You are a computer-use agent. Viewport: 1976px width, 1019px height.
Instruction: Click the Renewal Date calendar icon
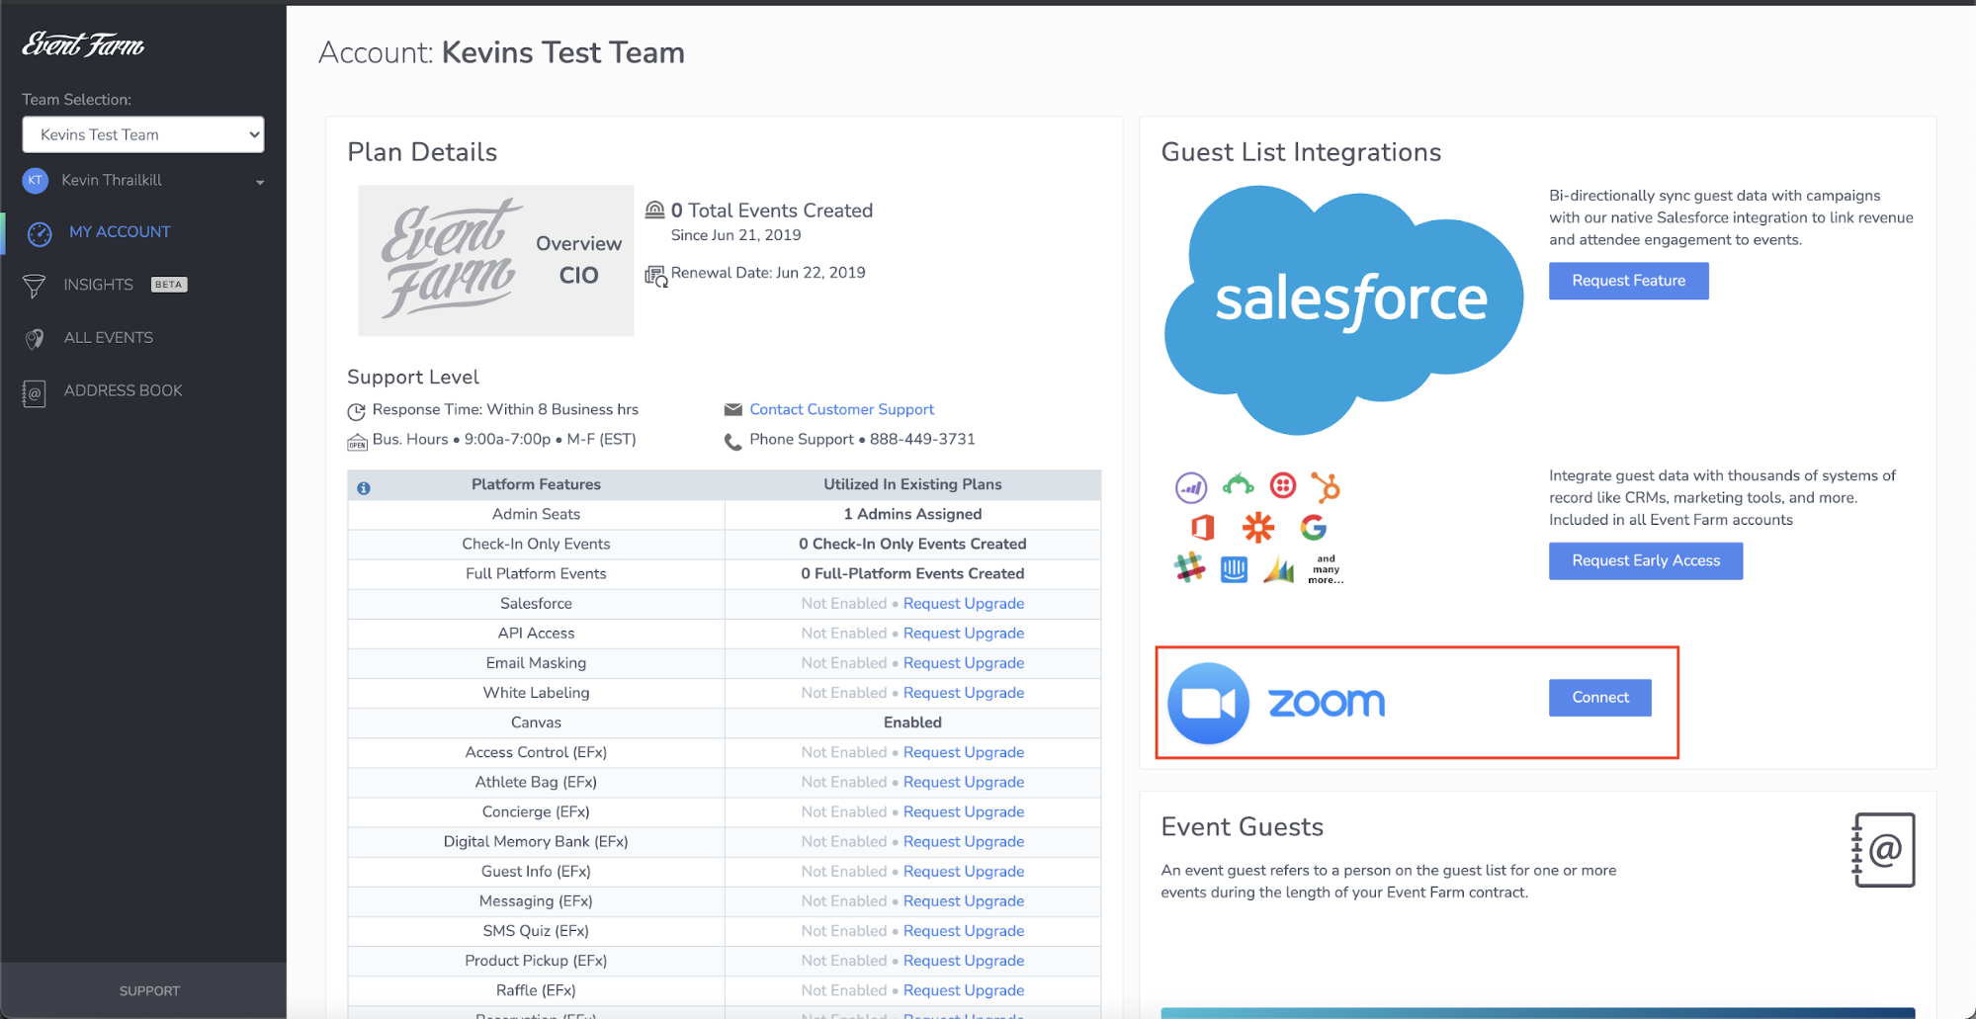coord(656,276)
